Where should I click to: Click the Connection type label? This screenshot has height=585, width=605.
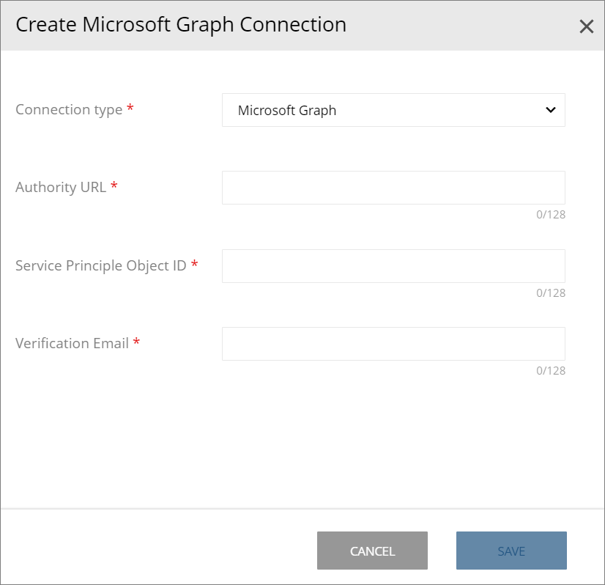(67, 109)
